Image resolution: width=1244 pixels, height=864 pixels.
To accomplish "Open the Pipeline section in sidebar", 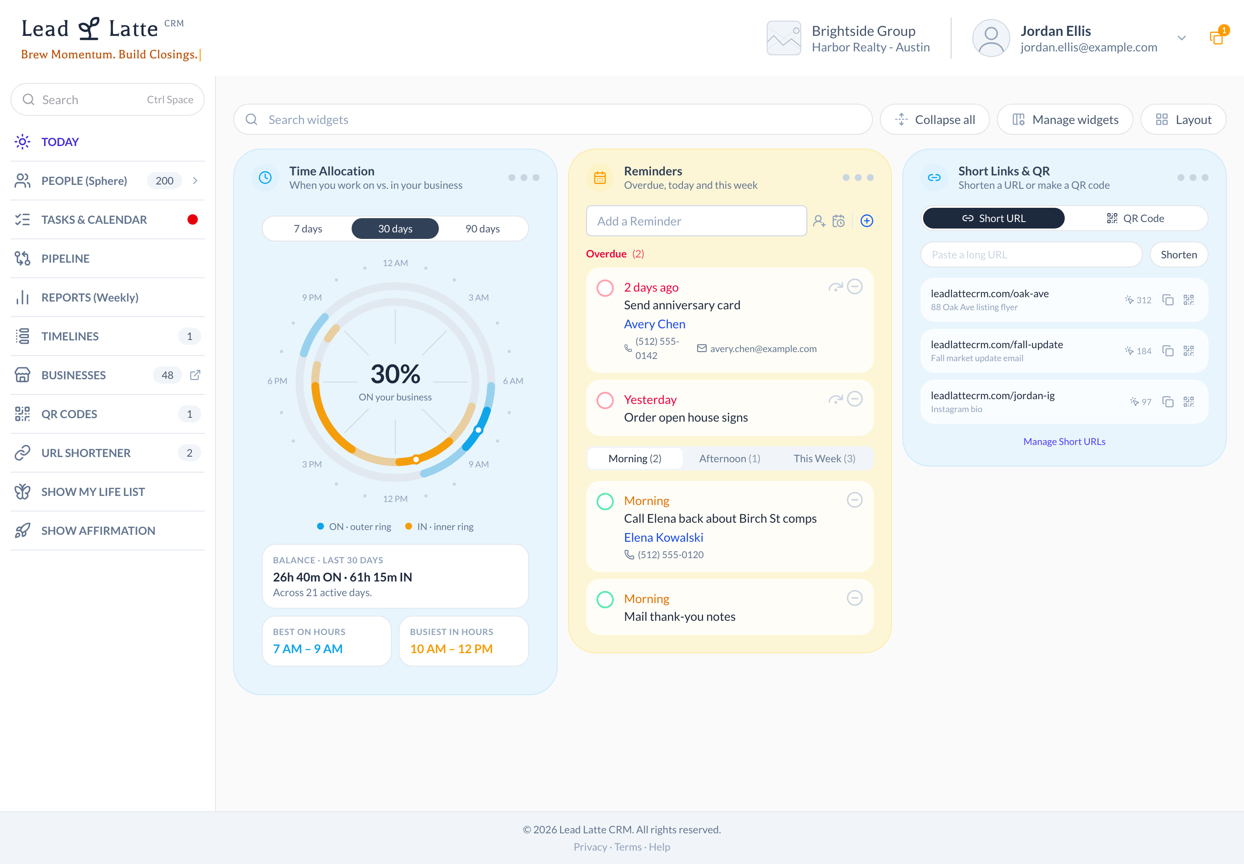I will [x=107, y=259].
